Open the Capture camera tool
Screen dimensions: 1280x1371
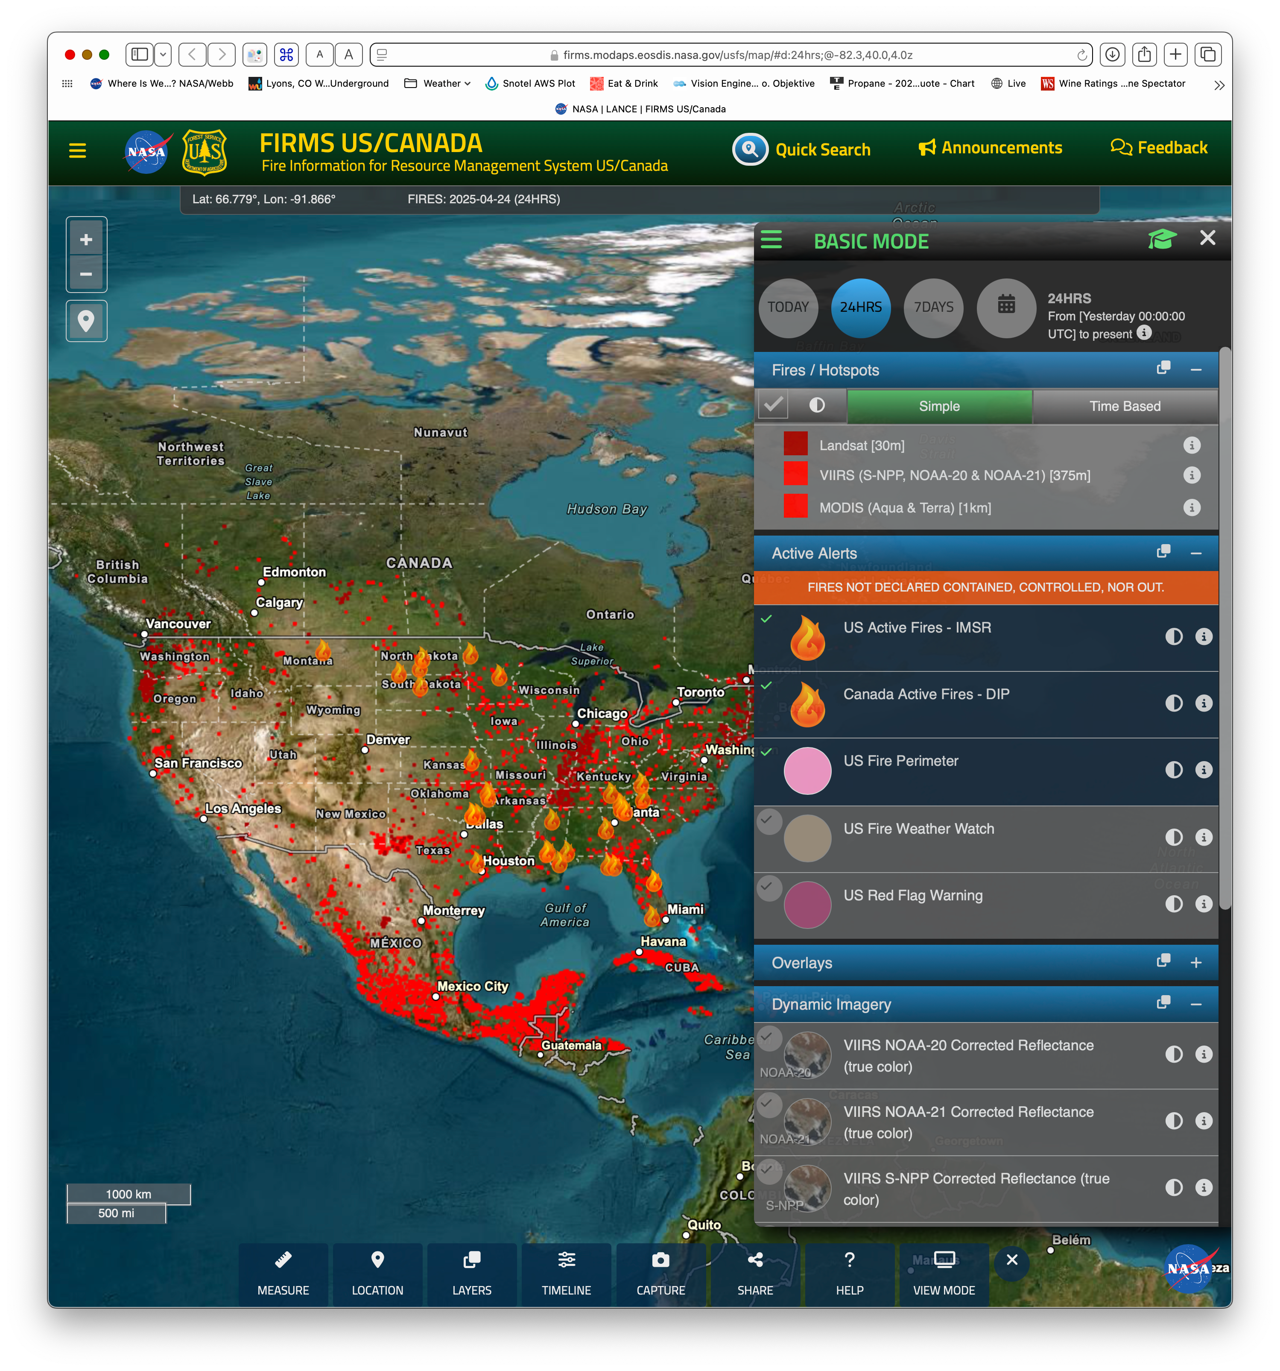(x=660, y=1274)
